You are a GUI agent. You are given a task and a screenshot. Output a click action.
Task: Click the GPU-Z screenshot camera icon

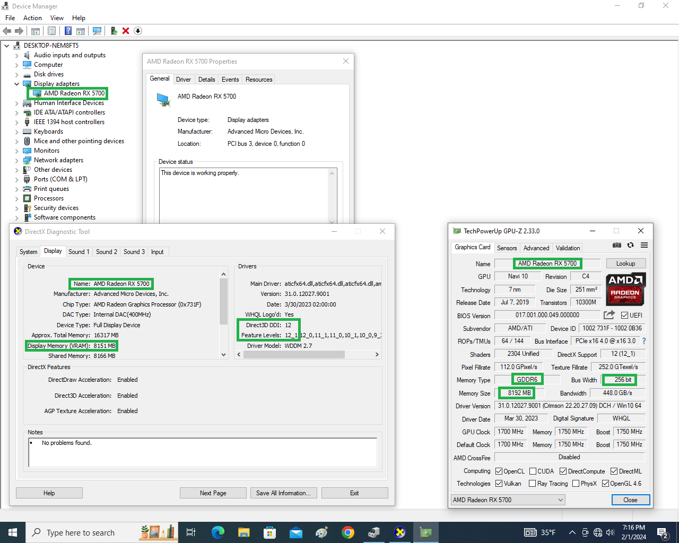pyautogui.click(x=616, y=246)
